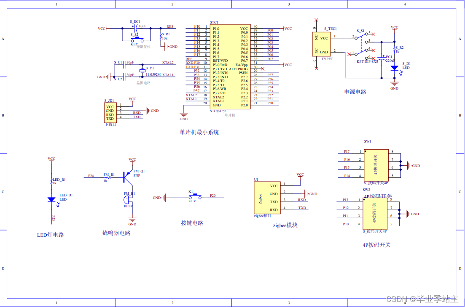Screen dimensions: 465x307
Task: Select the 蜂鸣器电路 caption
Action: click(116, 233)
